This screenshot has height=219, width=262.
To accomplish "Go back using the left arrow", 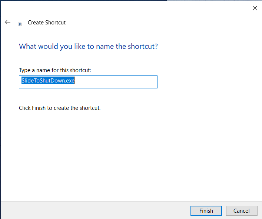I will [7, 22].
